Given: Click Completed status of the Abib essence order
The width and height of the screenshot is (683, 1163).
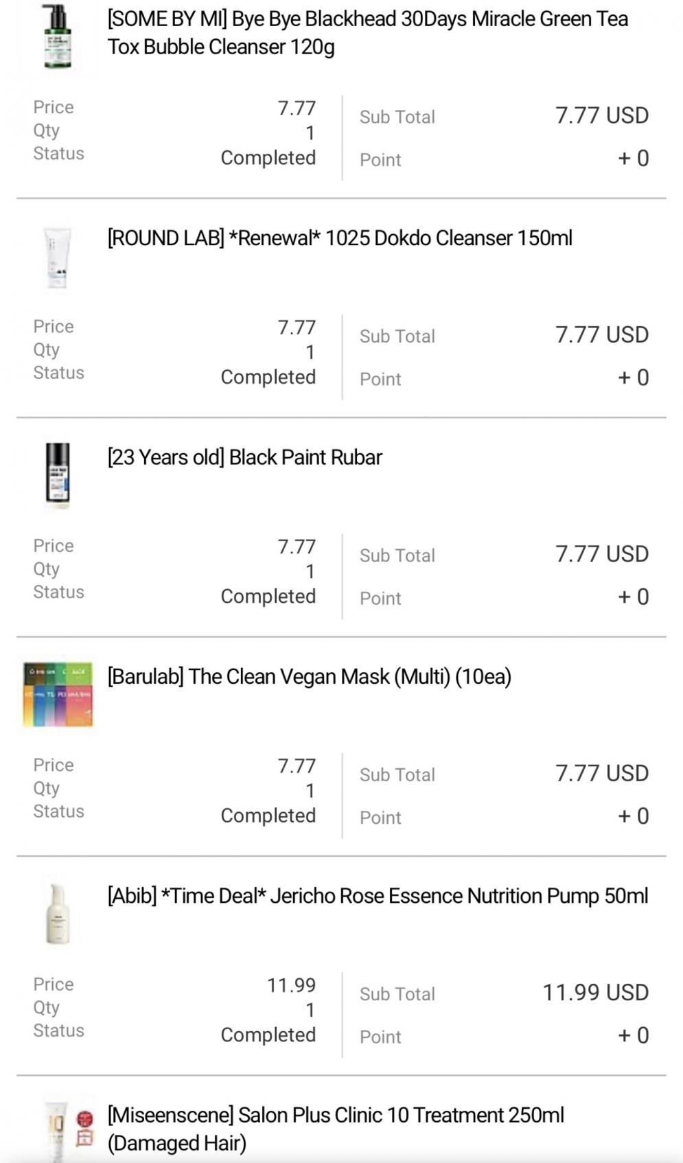Looking at the screenshot, I should (x=268, y=1035).
